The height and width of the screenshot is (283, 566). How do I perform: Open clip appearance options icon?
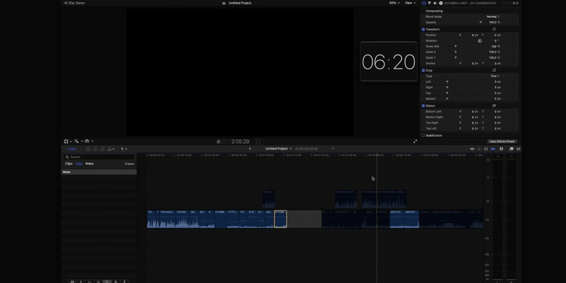pos(502,149)
